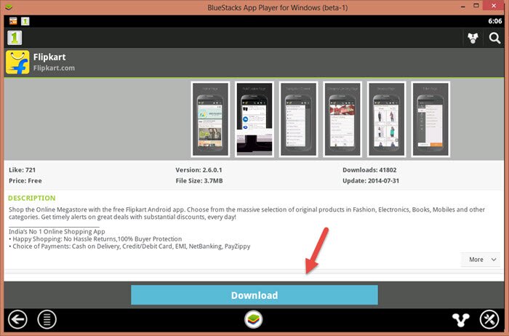Click the BlueStacks home logo button
Image resolution: width=509 pixels, height=336 pixels.
(254, 319)
